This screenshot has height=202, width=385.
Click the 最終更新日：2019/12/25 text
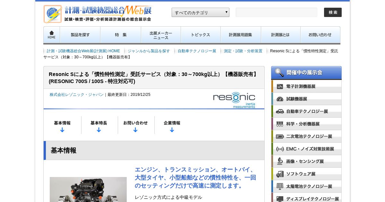(x=129, y=95)
